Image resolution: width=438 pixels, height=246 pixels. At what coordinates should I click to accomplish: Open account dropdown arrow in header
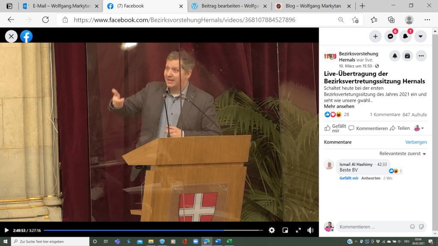pyautogui.click(x=420, y=37)
